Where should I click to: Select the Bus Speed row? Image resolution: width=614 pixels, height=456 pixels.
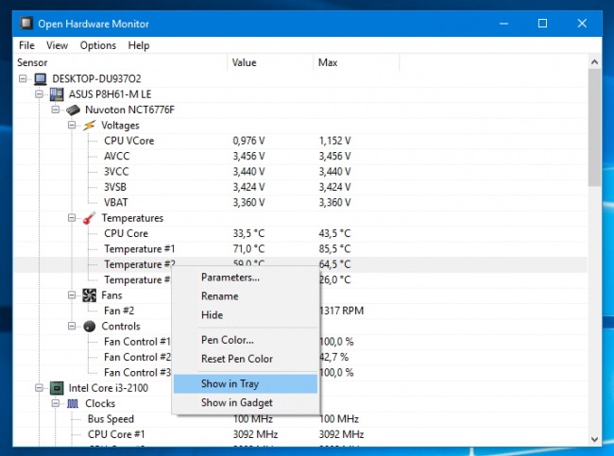300,419
